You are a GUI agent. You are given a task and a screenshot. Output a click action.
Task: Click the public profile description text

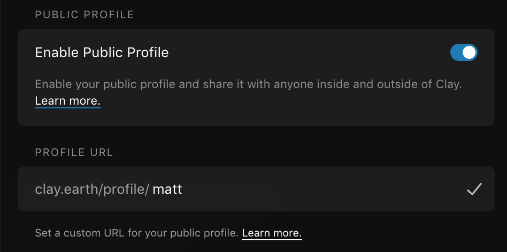[214, 84]
